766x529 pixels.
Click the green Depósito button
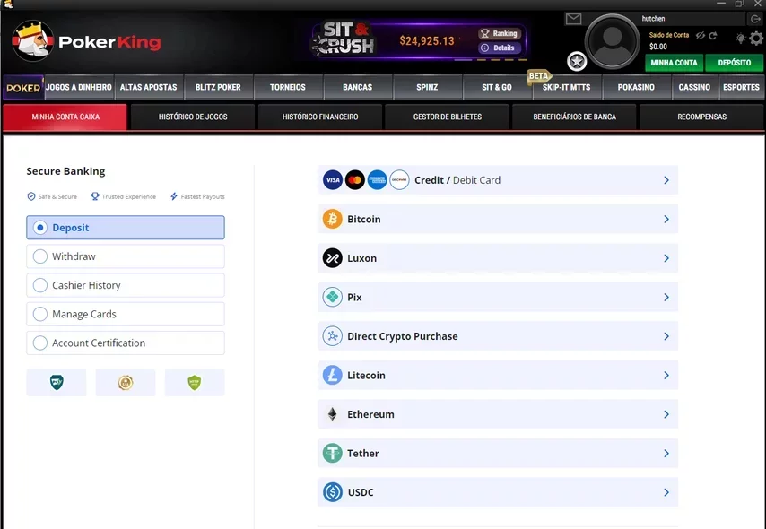734,63
